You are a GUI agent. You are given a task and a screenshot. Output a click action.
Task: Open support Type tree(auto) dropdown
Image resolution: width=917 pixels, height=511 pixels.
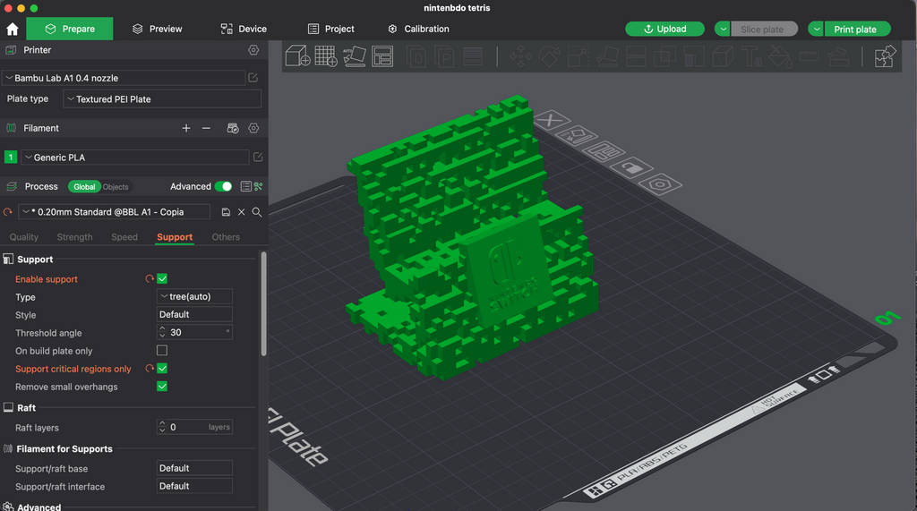(x=194, y=296)
